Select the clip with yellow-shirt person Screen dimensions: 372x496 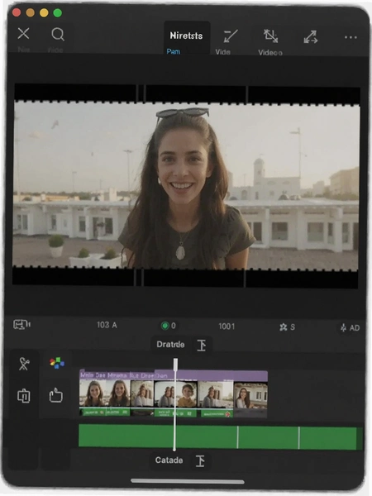coord(186,394)
